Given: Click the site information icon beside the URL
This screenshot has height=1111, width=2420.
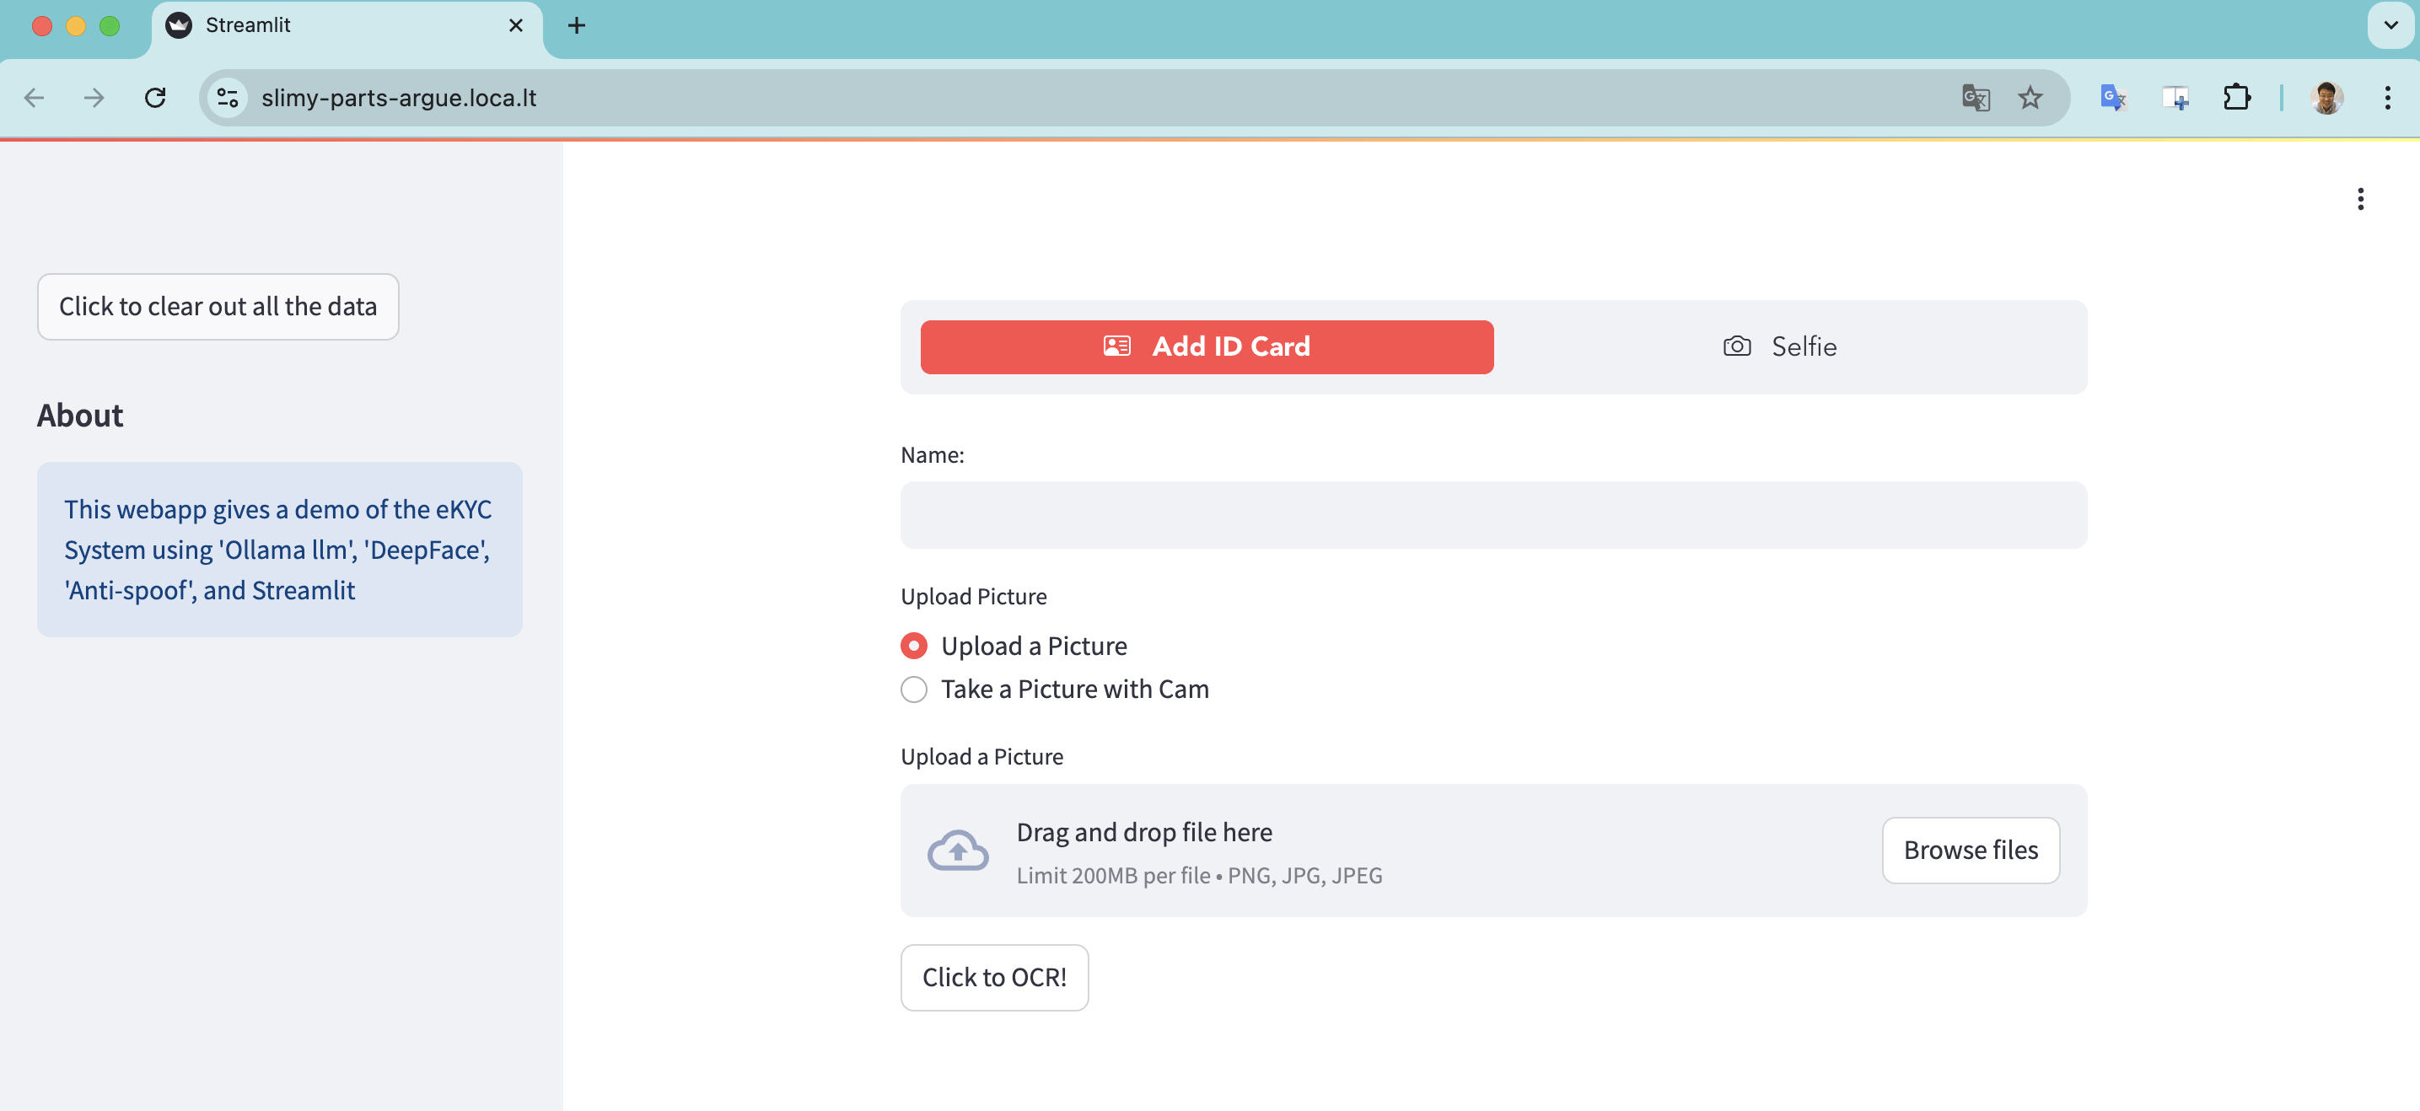Looking at the screenshot, I should [x=228, y=98].
